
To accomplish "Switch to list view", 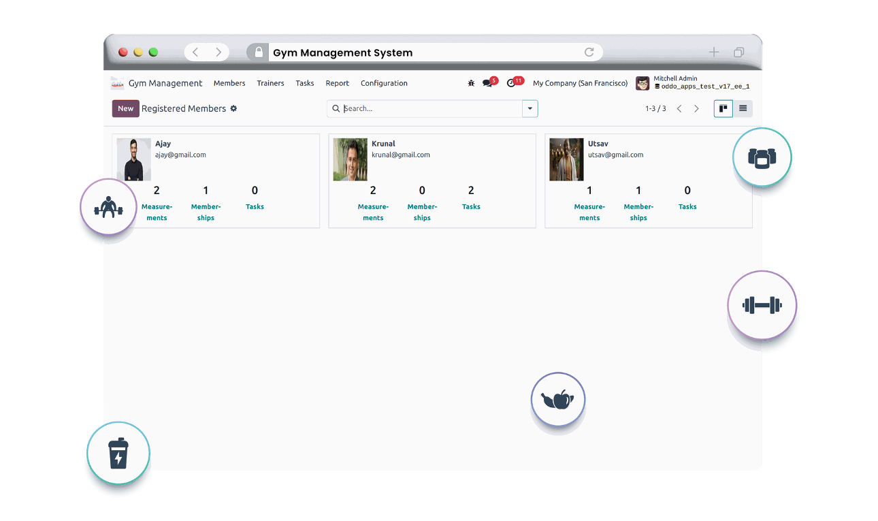I will [x=743, y=108].
